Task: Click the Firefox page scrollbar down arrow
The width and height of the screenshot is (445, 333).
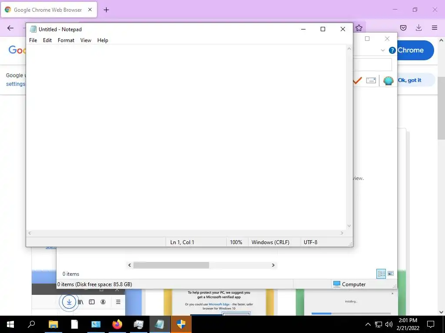Action: pyautogui.click(x=441, y=312)
